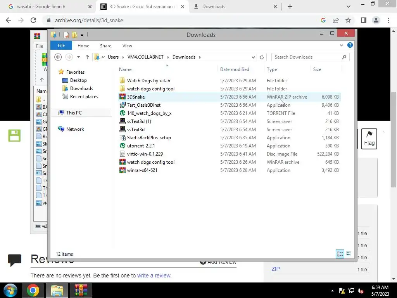The width and height of the screenshot is (397, 298).
Task: Open the Quick Access Toolbar customize dropdown
Action: 82,35
